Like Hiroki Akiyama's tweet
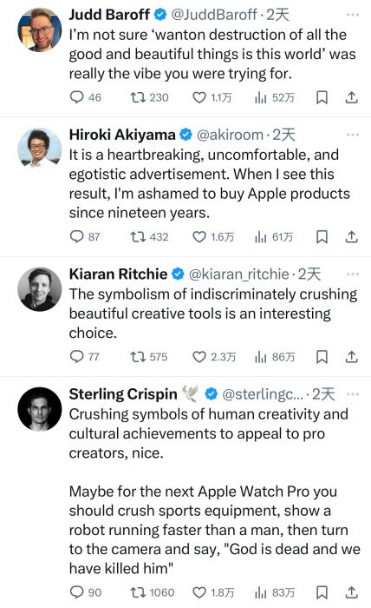Screen dimensions: 371x608 pyautogui.click(x=199, y=236)
